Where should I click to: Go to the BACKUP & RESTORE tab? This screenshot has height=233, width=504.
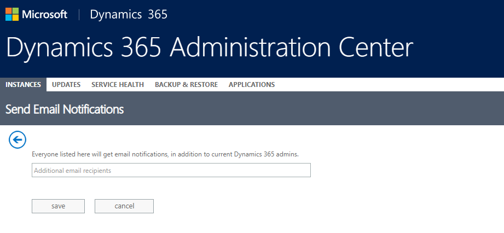pyautogui.click(x=186, y=85)
